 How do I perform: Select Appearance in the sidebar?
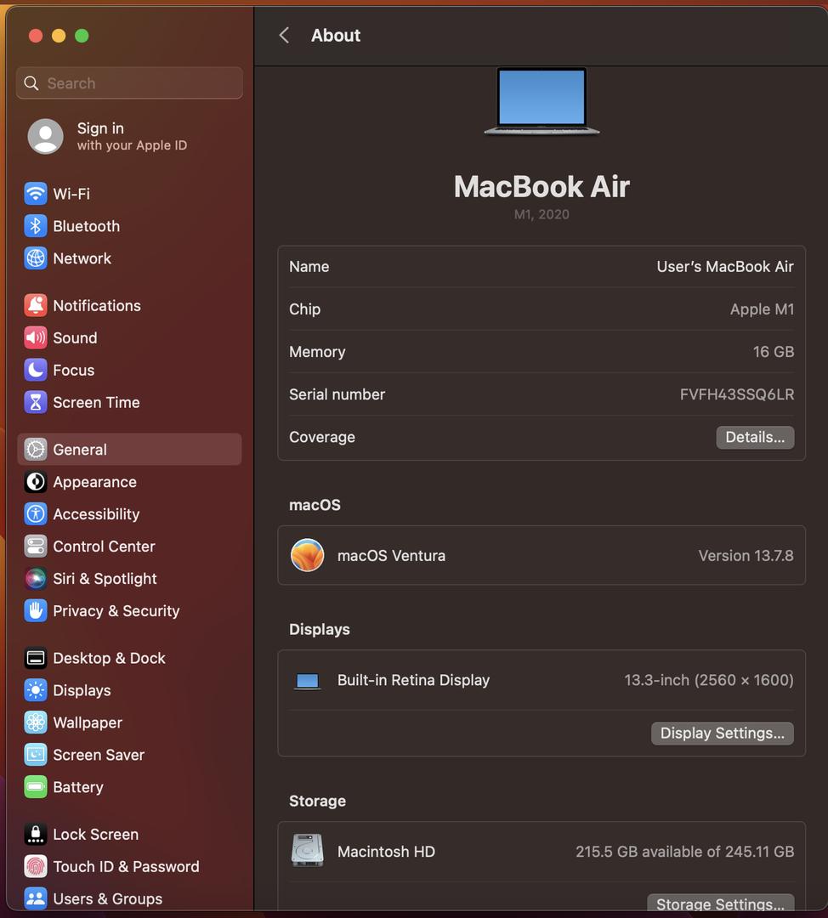tap(94, 482)
